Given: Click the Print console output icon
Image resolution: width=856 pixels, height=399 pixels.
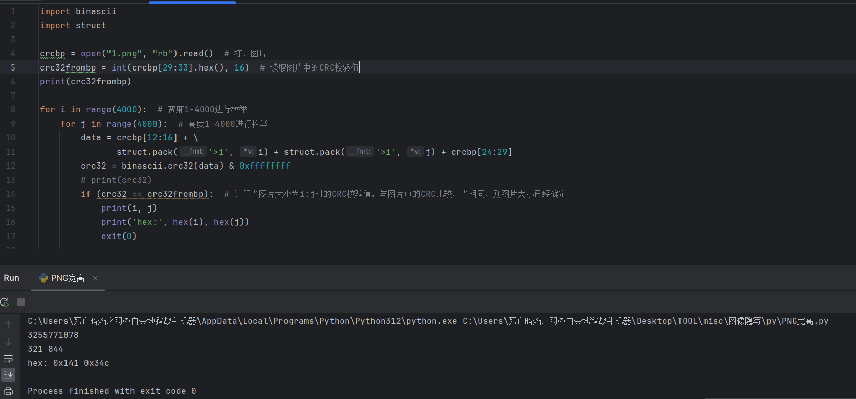Looking at the screenshot, I should (x=8, y=392).
